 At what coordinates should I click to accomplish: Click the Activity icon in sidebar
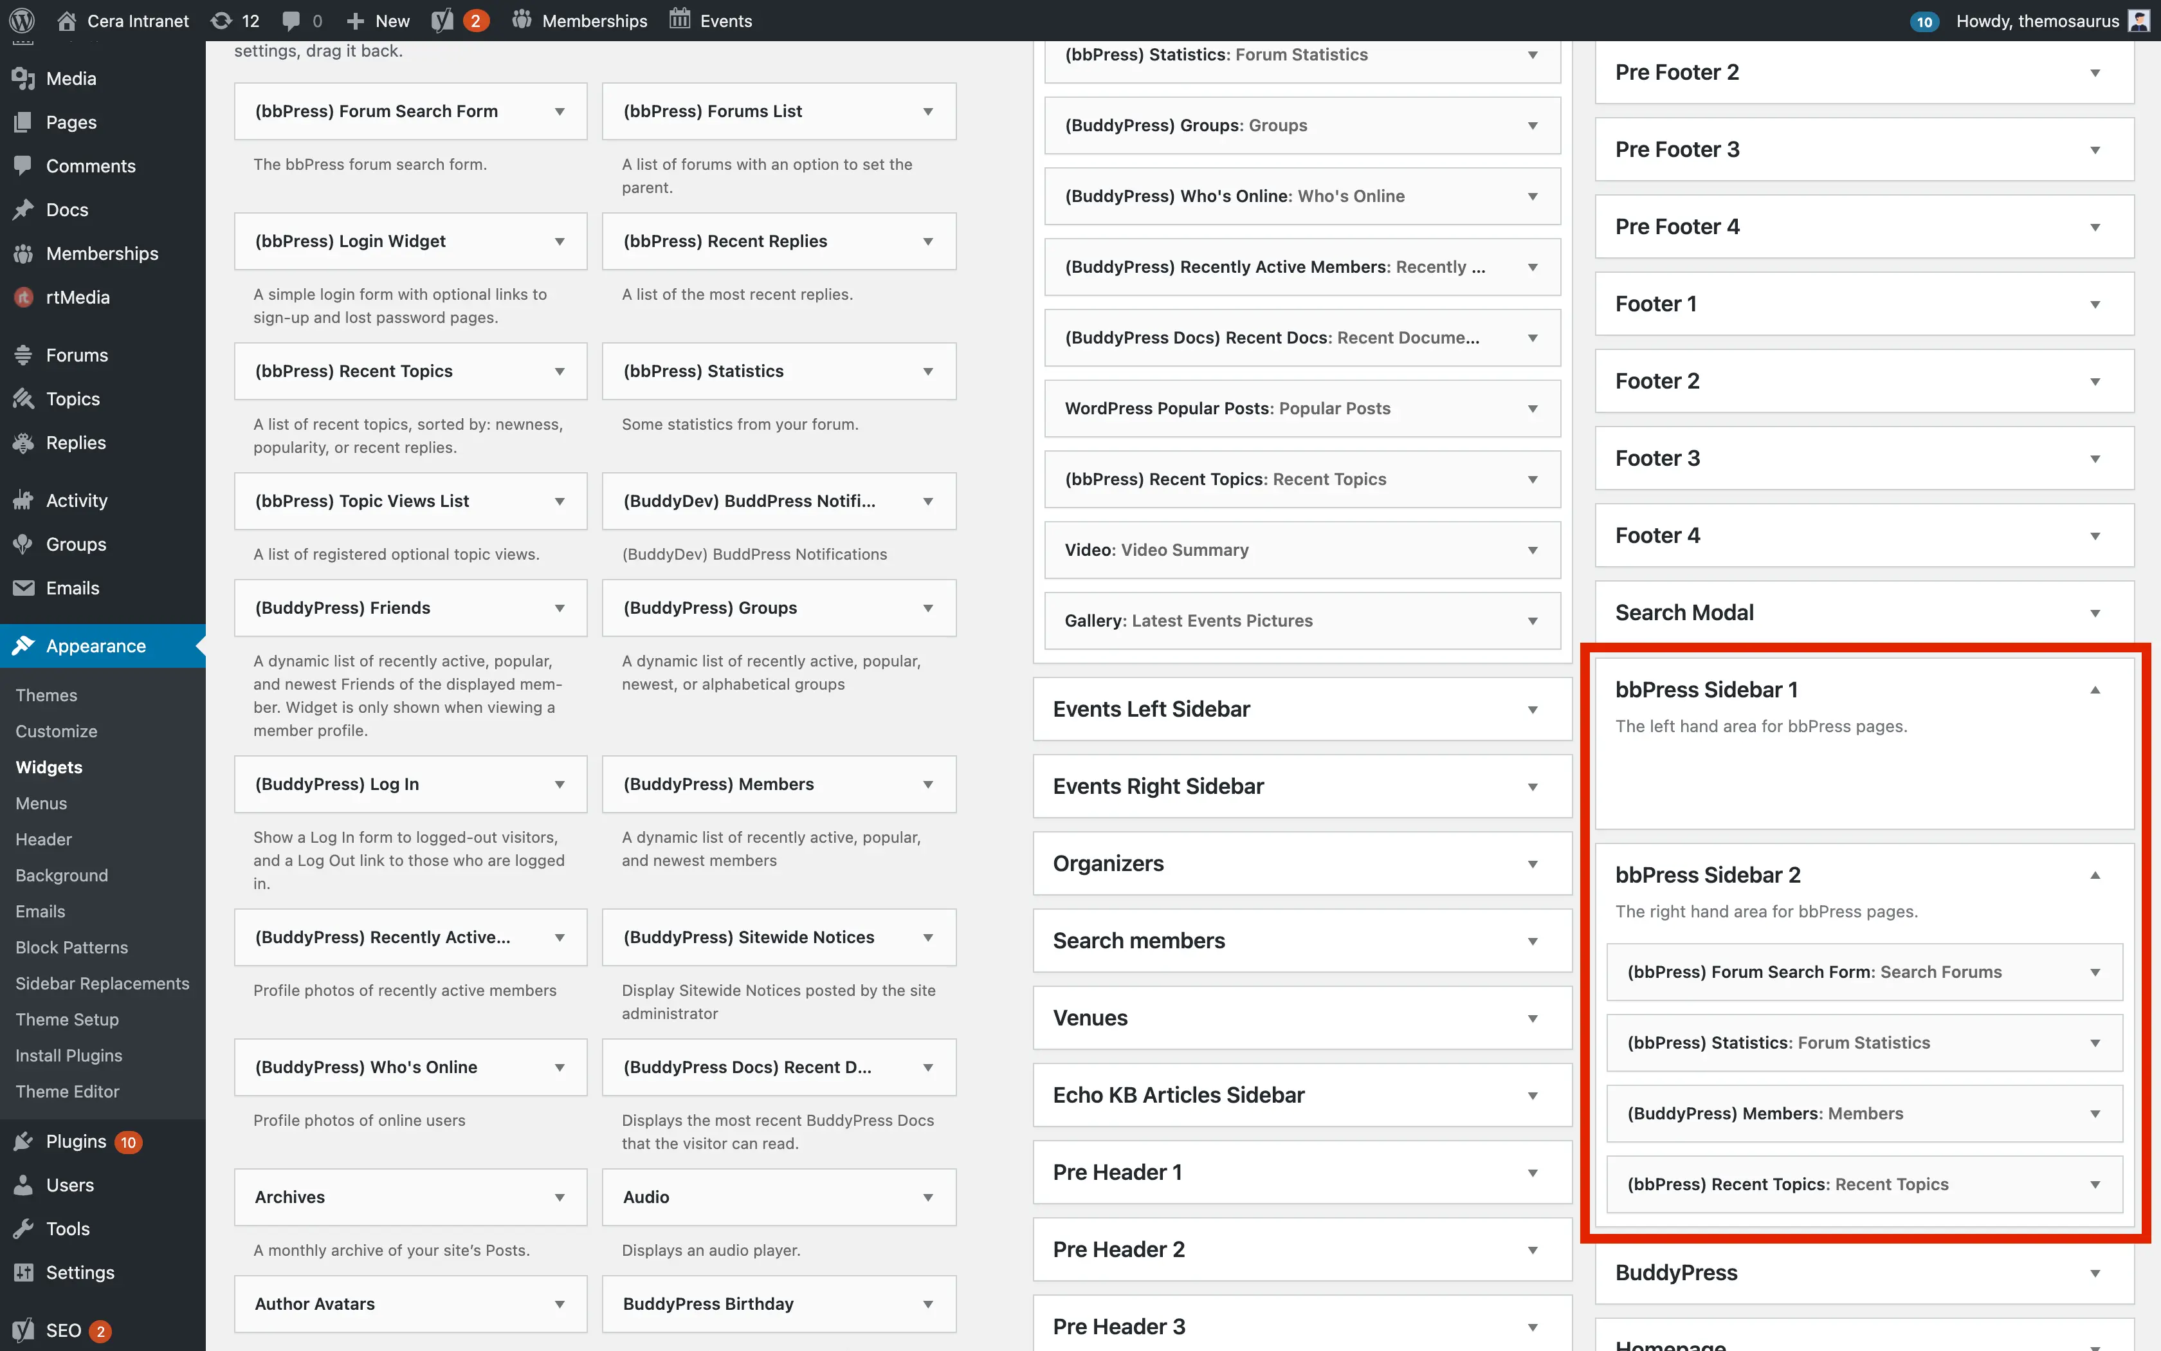[x=23, y=501]
